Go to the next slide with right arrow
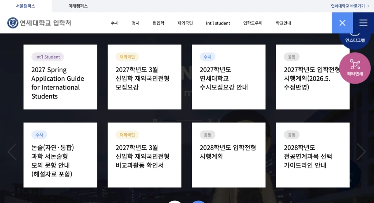374x203 pixels. [x=361, y=152]
